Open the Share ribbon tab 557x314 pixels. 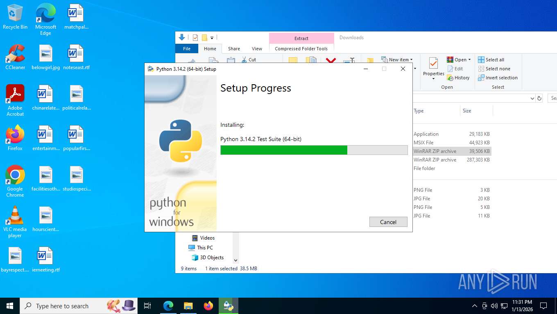[234, 49]
